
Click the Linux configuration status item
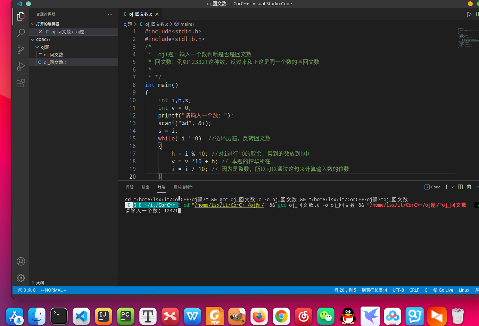(464, 290)
